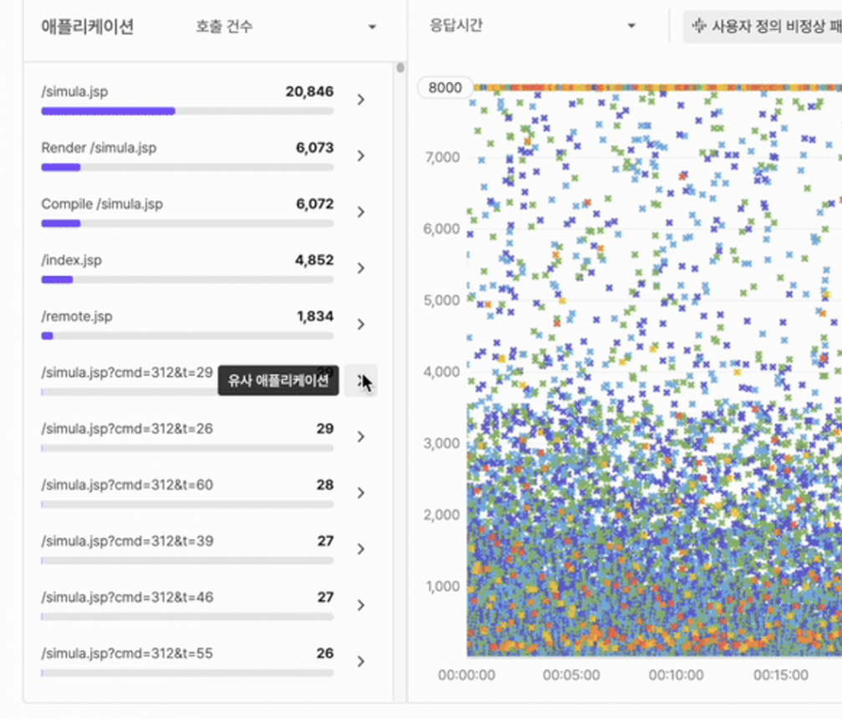Open details arrow for Render /simula.jsp

tap(360, 156)
